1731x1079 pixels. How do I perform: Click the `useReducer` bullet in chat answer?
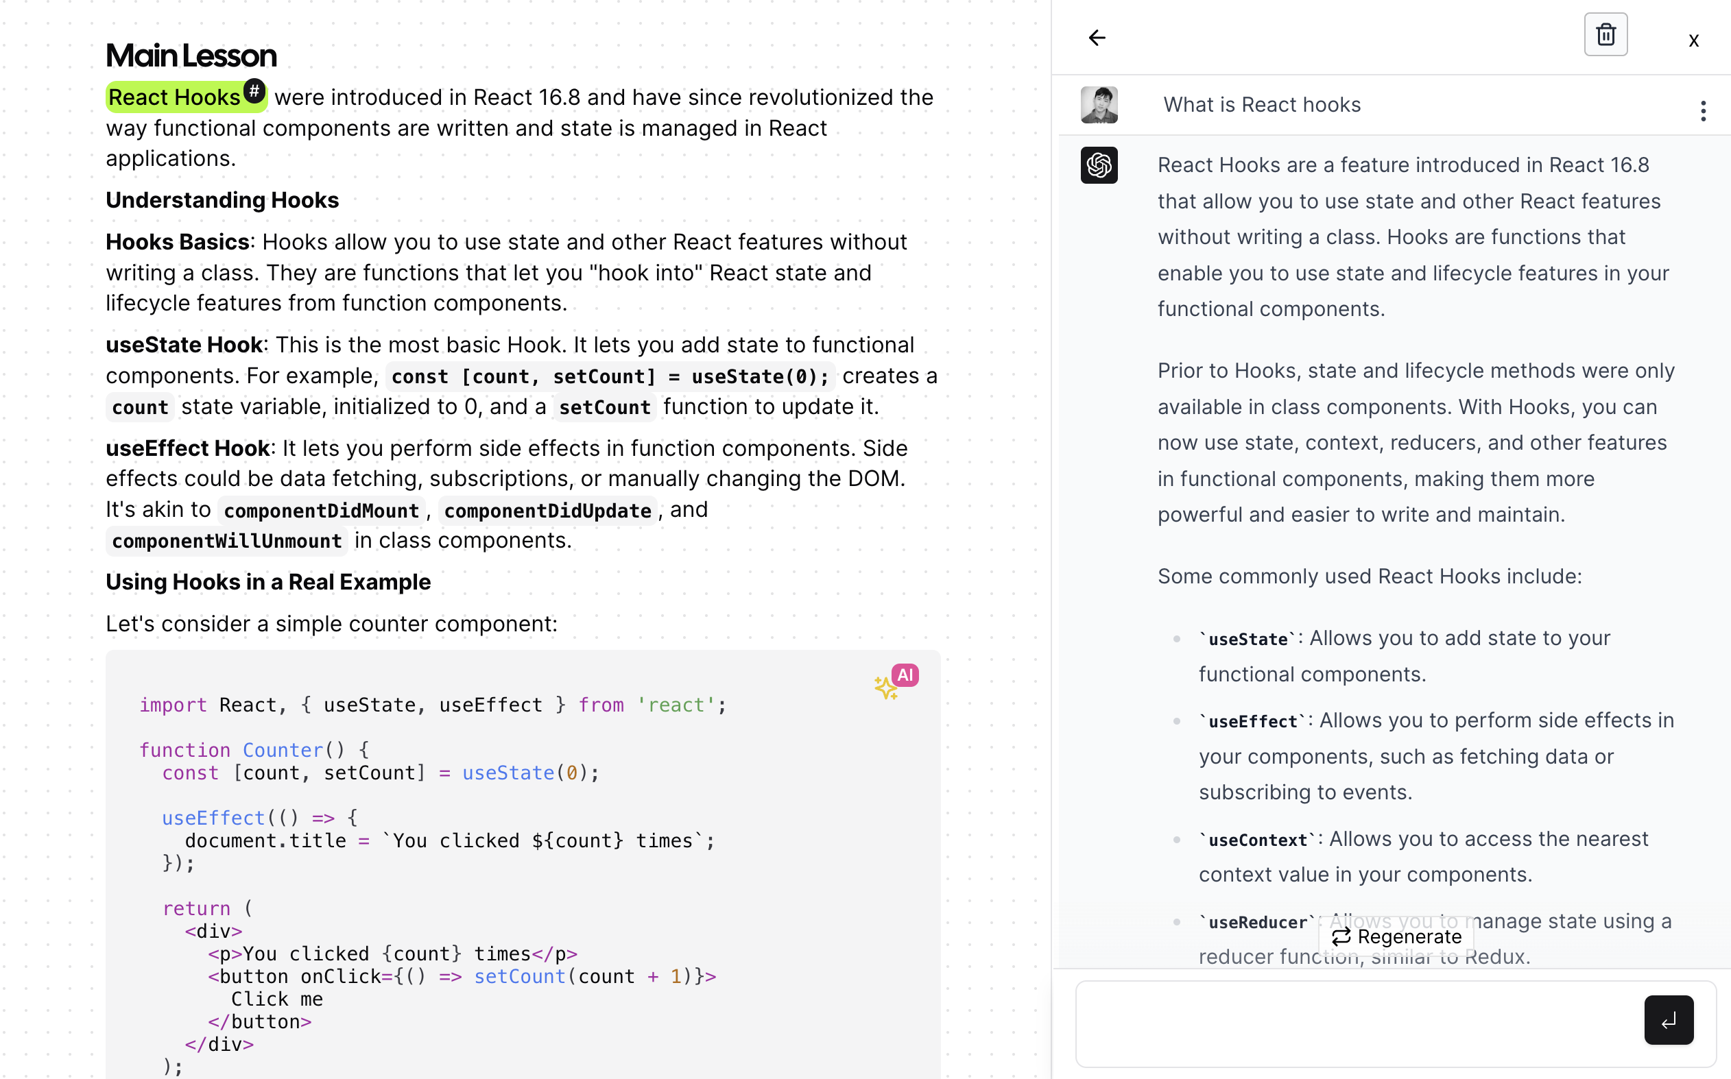pyautogui.click(x=1435, y=939)
